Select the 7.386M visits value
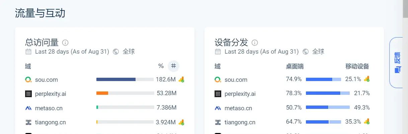 166,108
